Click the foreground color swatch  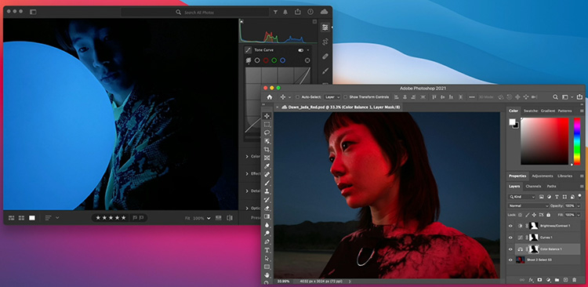[x=512, y=122]
